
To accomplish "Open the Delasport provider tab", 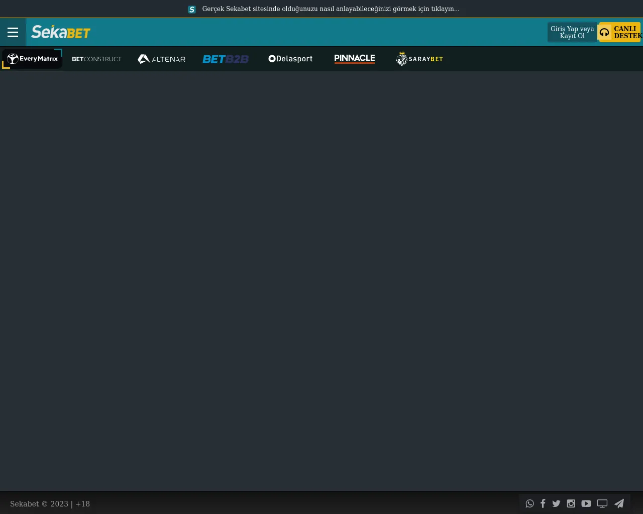I will point(290,59).
